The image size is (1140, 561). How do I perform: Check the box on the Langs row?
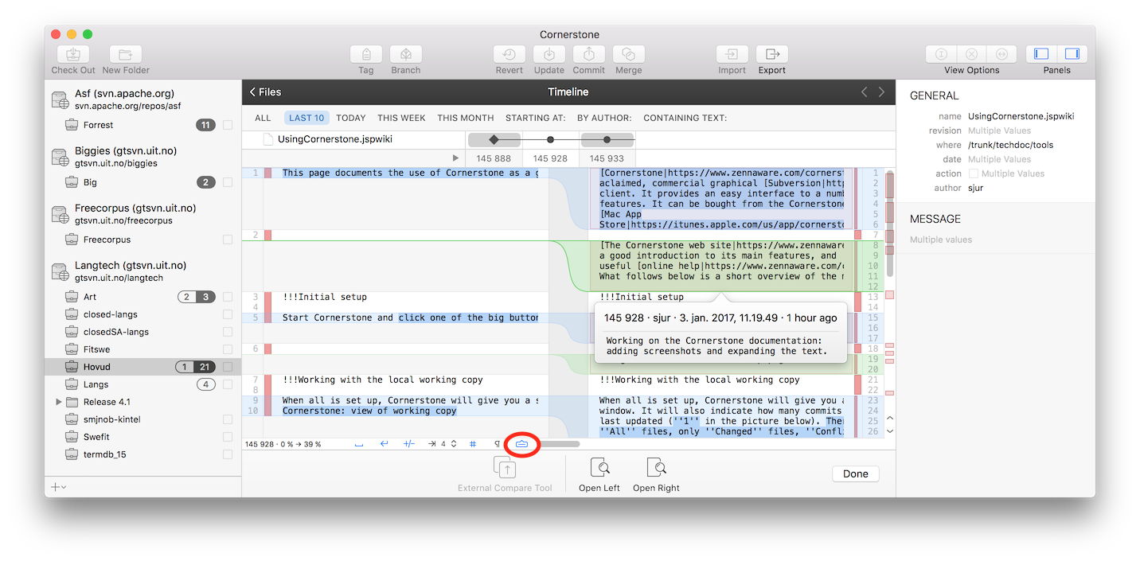(x=228, y=384)
